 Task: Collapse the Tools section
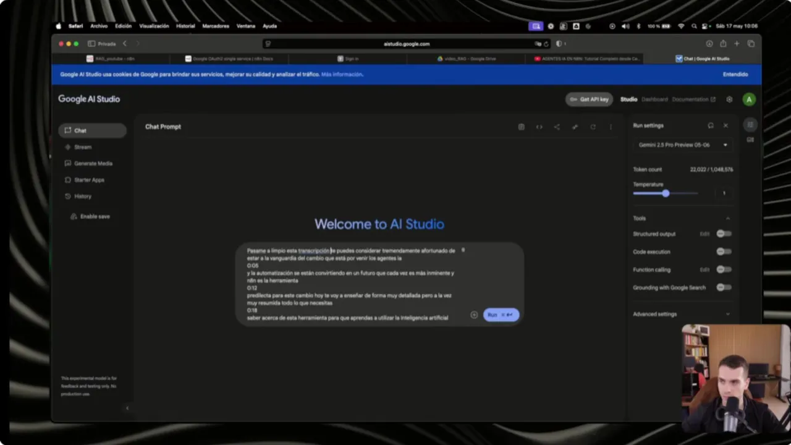click(x=727, y=218)
